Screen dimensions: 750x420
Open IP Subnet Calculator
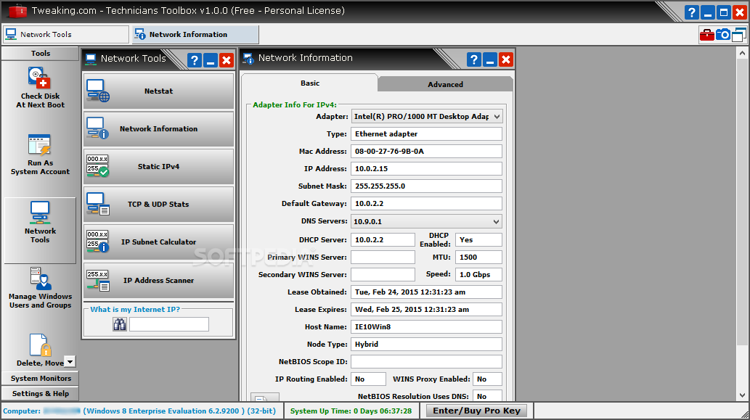(159, 242)
